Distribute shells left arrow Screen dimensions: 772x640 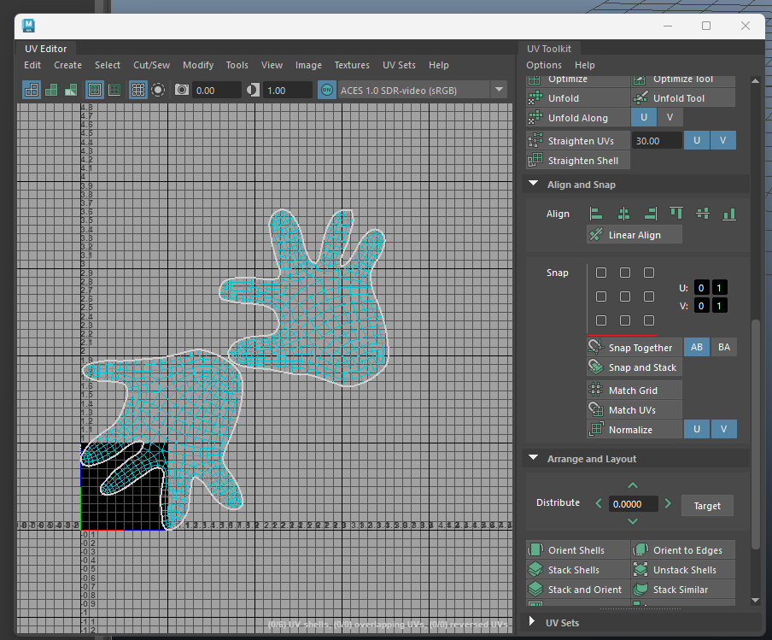pyautogui.click(x=599, y=503)
